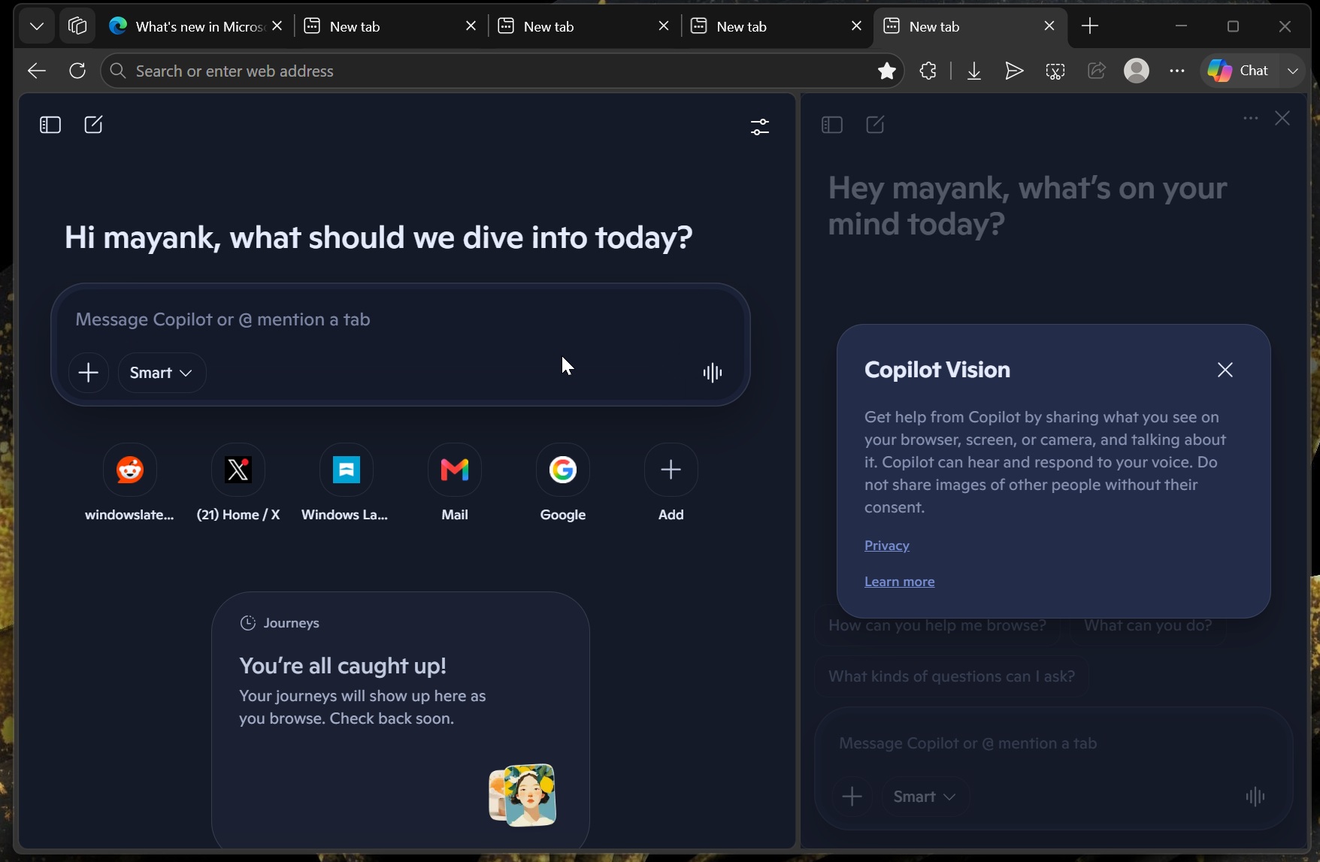The height and width of the screenshot is (862, 1320).
Task: Click the Share toolbar icon
Action: coord(1097,71)
